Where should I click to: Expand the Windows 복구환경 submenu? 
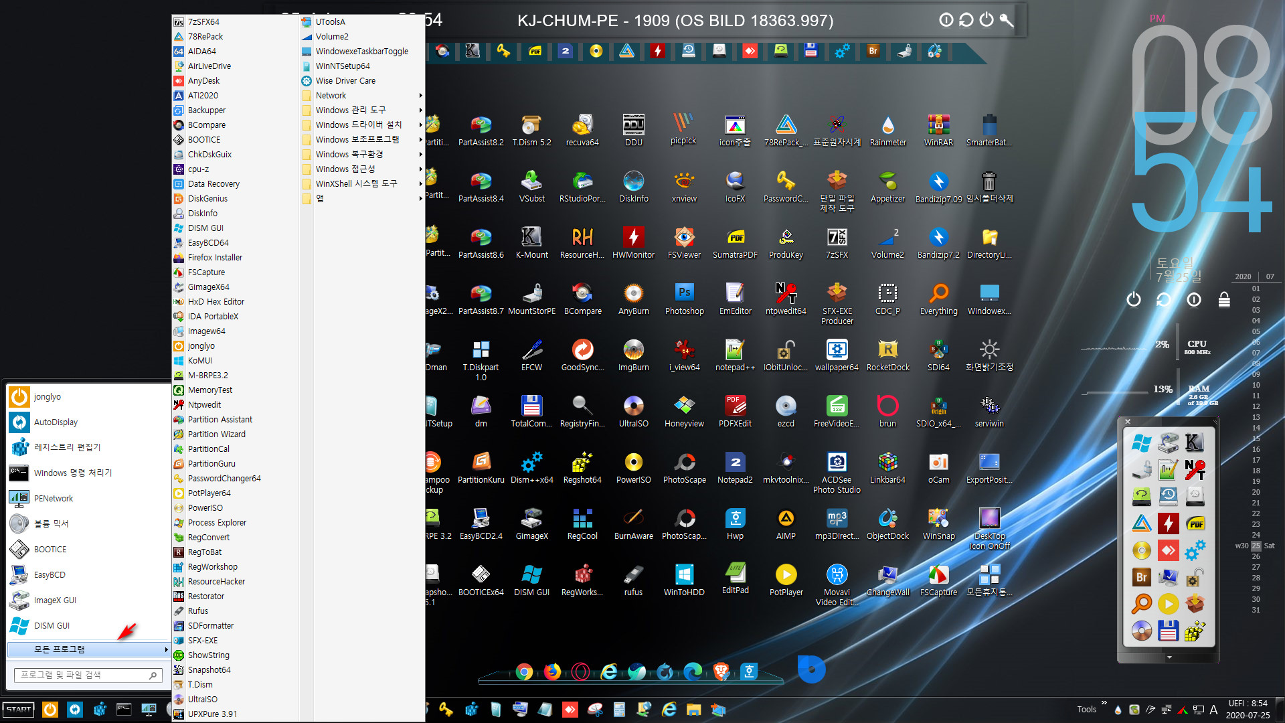[362, 155]
